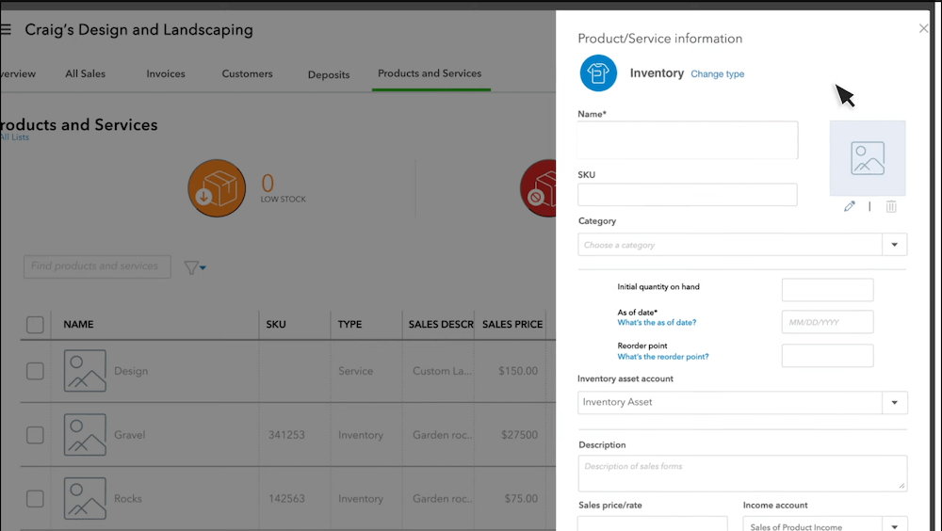Image resolution: width=942 pixels, height=531 pixels.
Task: Click the Gravel row image placeholder
Action: click(x=86, y=434)
